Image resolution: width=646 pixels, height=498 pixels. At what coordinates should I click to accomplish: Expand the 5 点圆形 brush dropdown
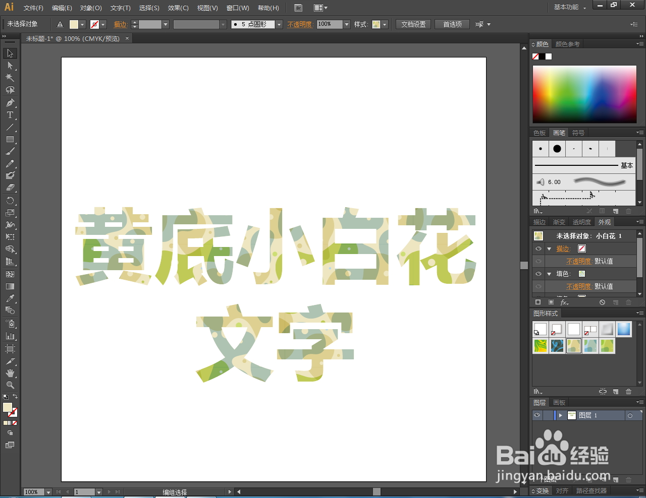click(x=279, y=24)
